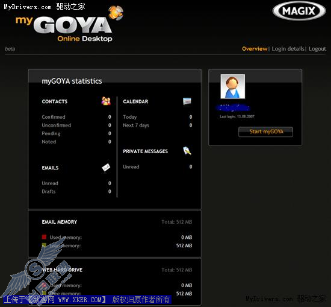Switch to the Overview tab

point(255,49)
